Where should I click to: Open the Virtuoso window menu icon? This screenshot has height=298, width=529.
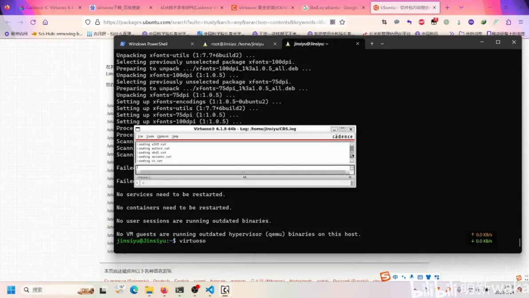pos(138,129)
